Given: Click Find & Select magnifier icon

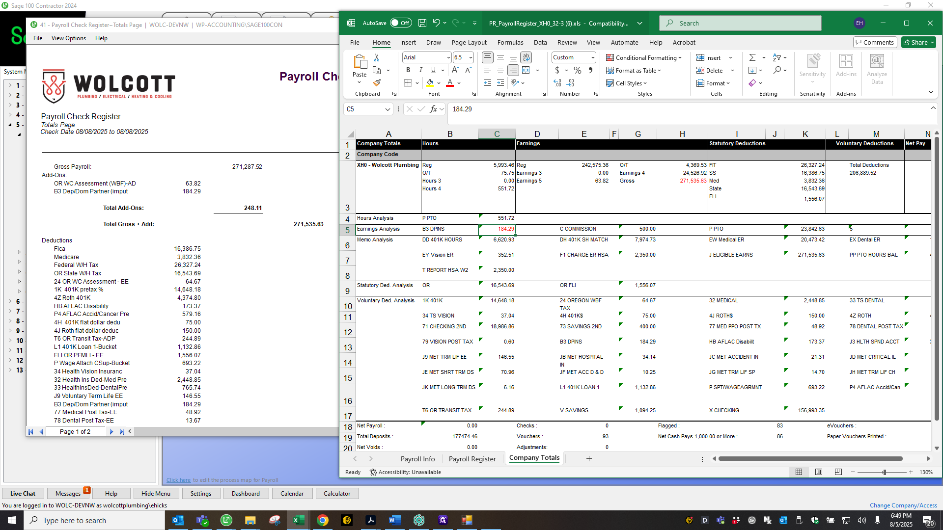Looking at the screenshot, I should tap(777, 70).
